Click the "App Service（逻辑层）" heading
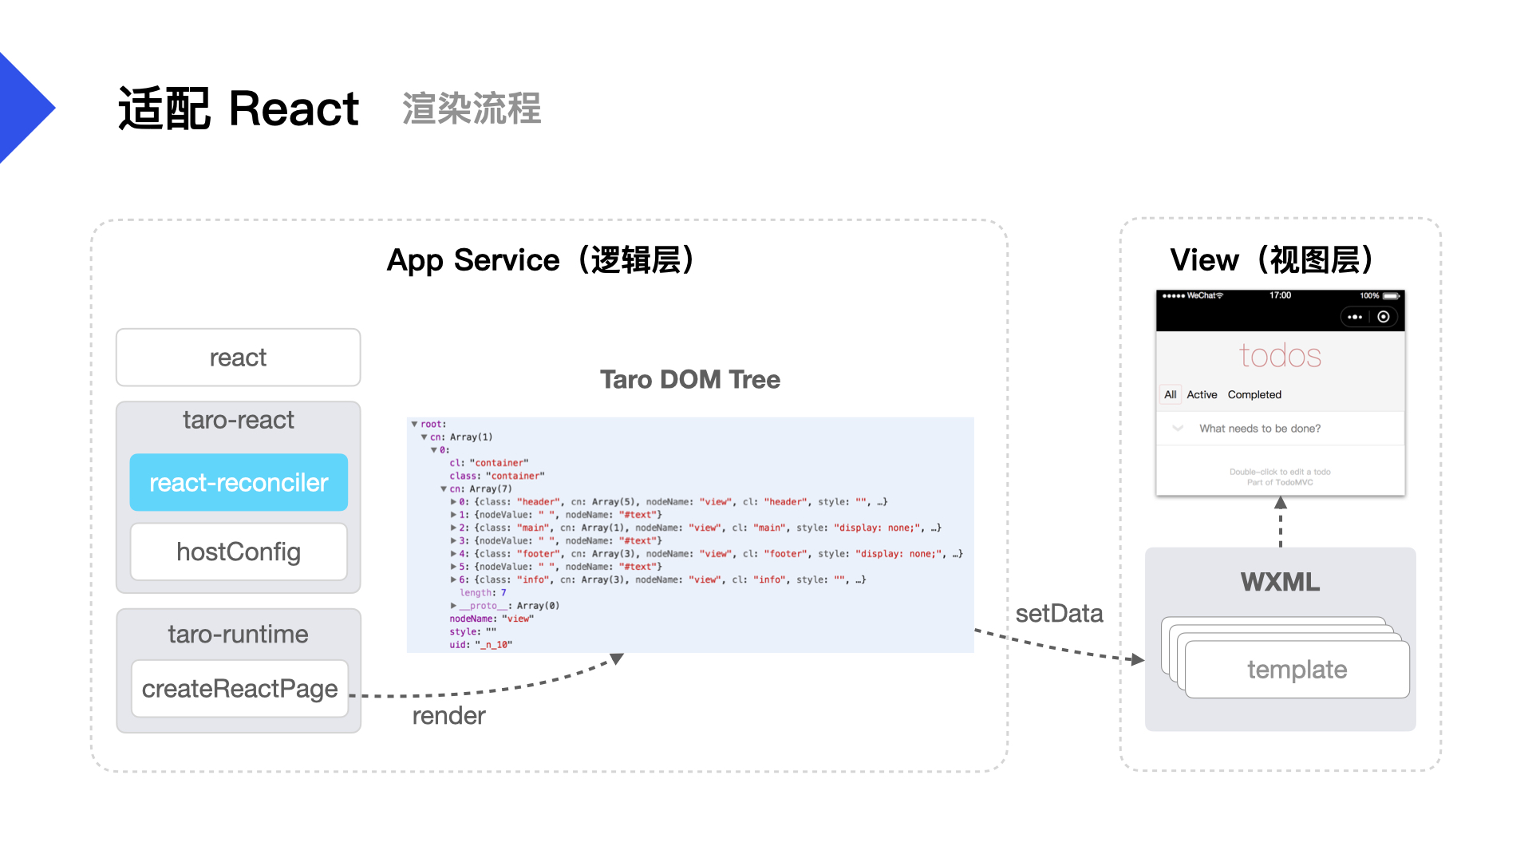1532x862 pixels. (547, 260)
